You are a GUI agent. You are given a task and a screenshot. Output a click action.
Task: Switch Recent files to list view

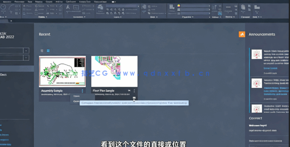click(x=42, y=51)
